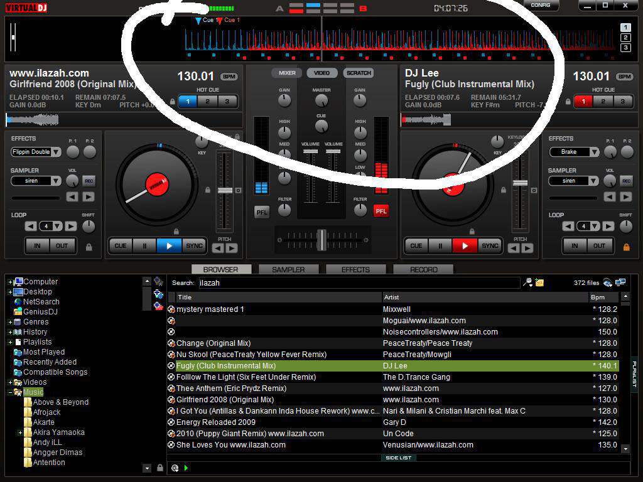Screen dimensions: 643x482
Task: Open the SIDE LIST panel
Action: (398, 458)
